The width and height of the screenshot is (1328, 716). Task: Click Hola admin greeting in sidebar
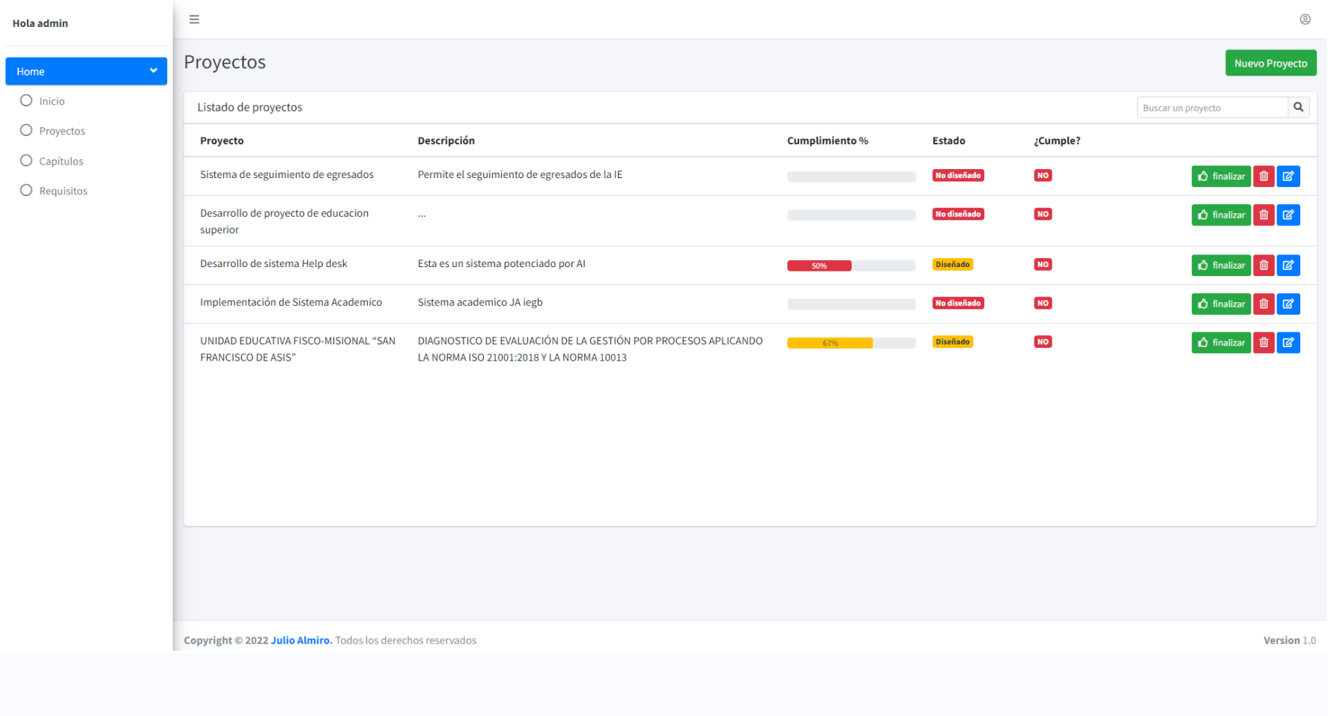point(40,23)
